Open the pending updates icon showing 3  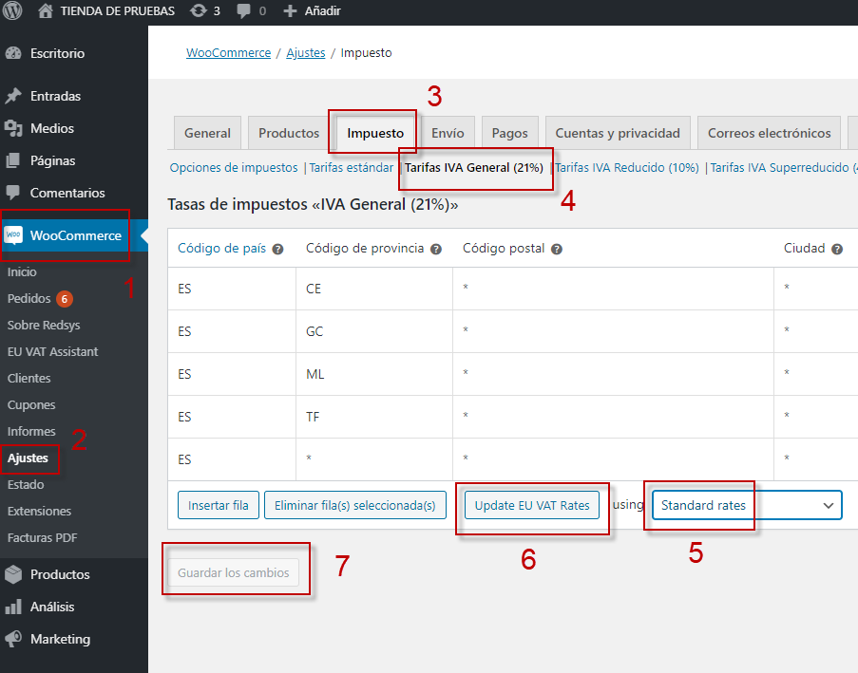(x=198, y=10)
